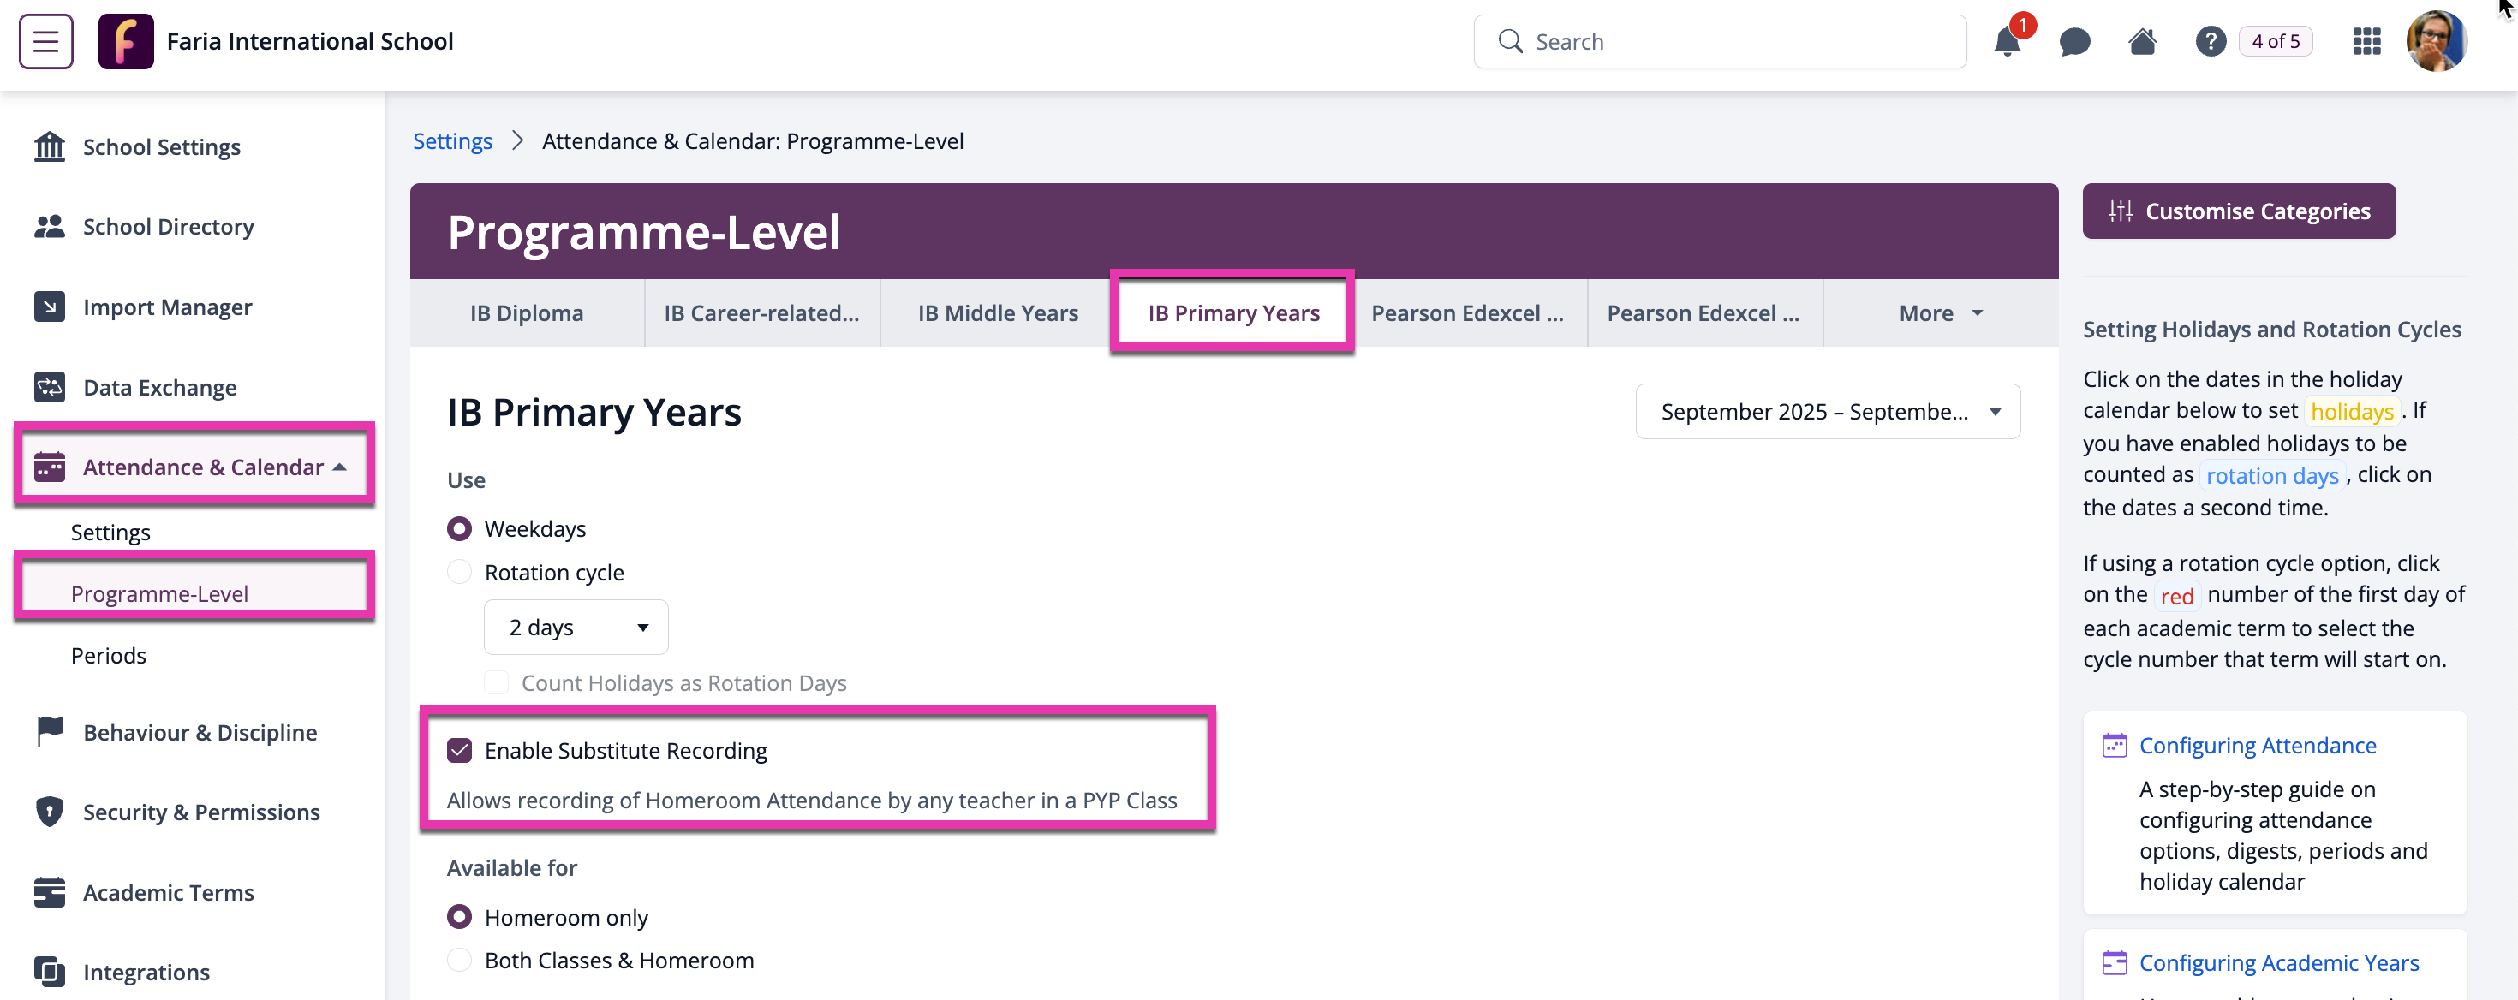The height and width of the screenshot is (1000, 2518).
Task: Select Both Classes & Homeroom option
Action: click(x=459, y=960)
